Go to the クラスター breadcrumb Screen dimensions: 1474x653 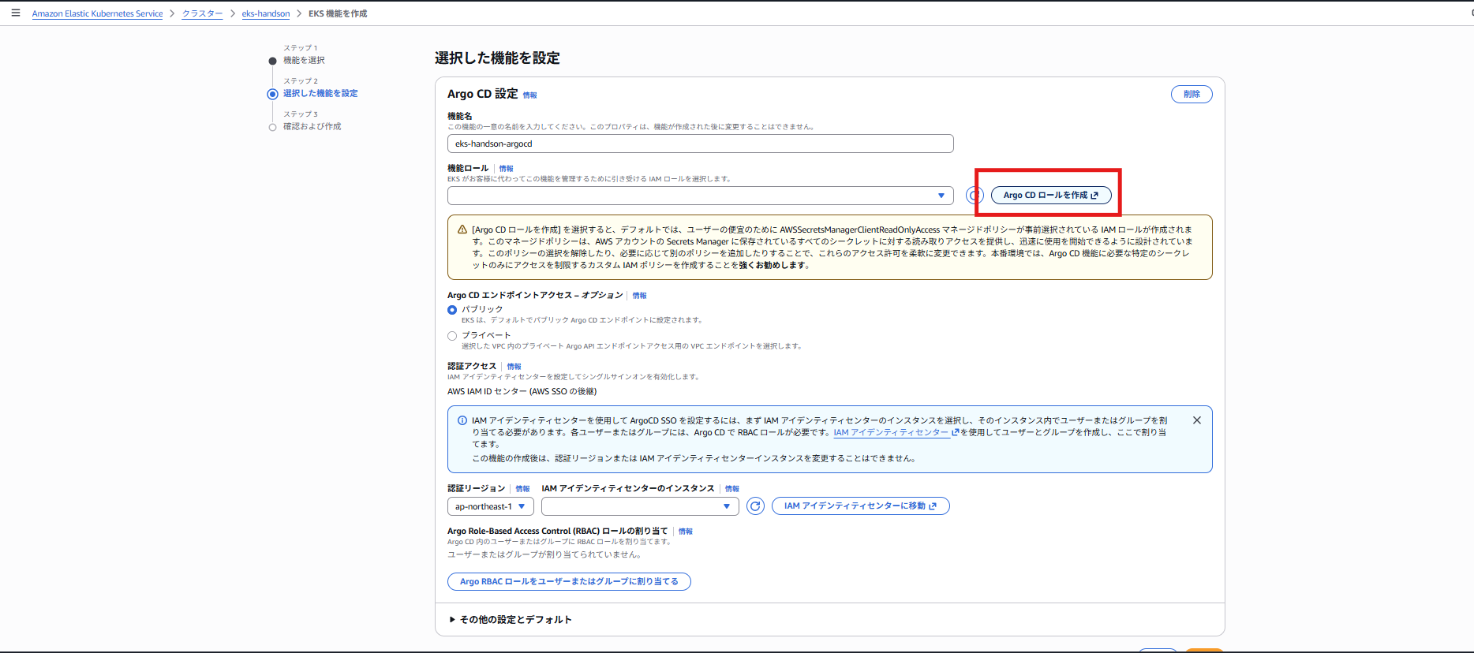coord(202,13)
